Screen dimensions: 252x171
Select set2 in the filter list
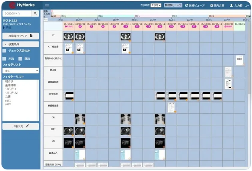click(8, 104)
